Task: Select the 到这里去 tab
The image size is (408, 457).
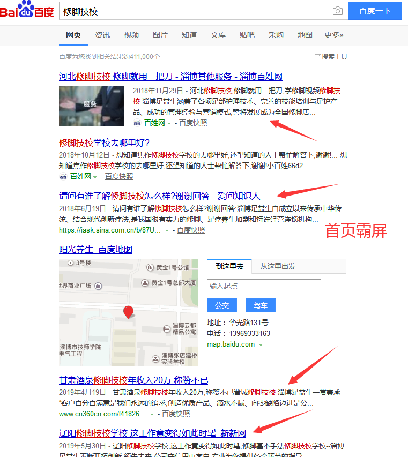Action: coord(229,266)
